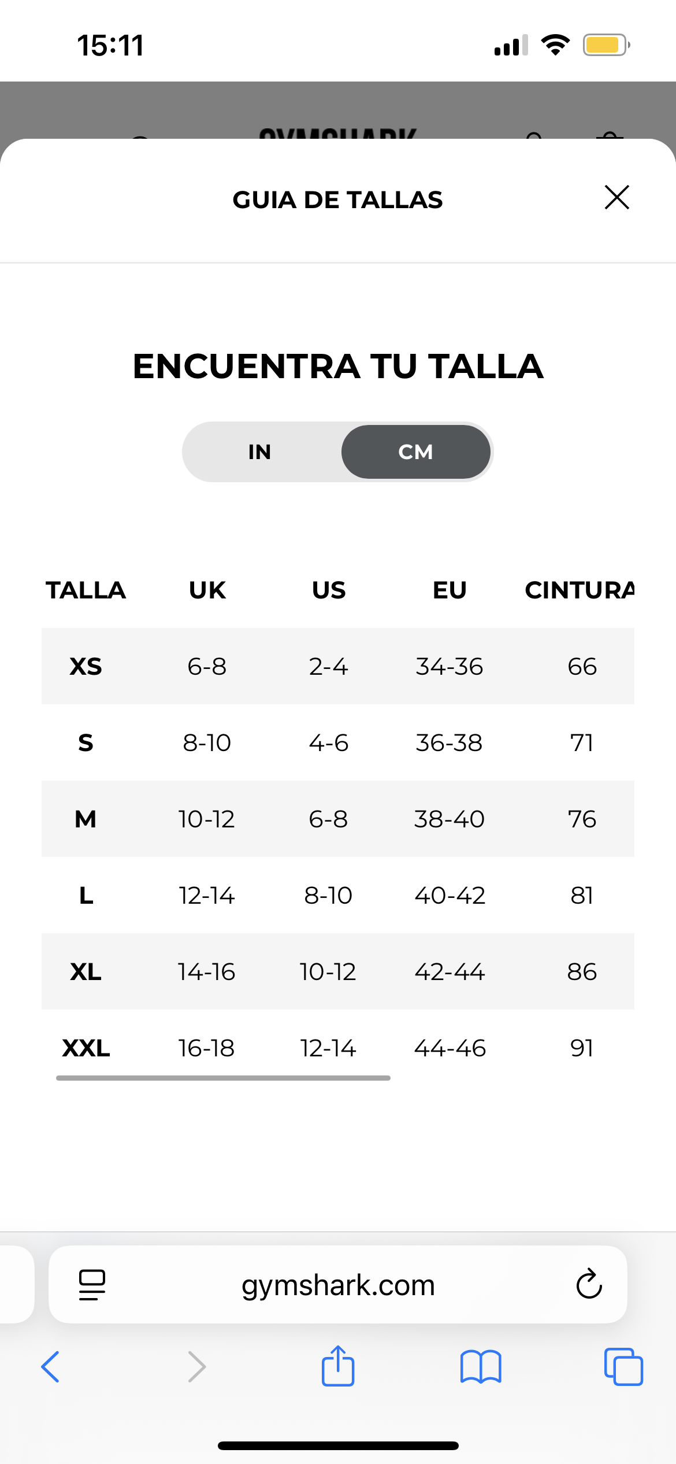Tap the XXL size row label
This screenshot has height=1464, width=676.
click(x=86, y=1048)
